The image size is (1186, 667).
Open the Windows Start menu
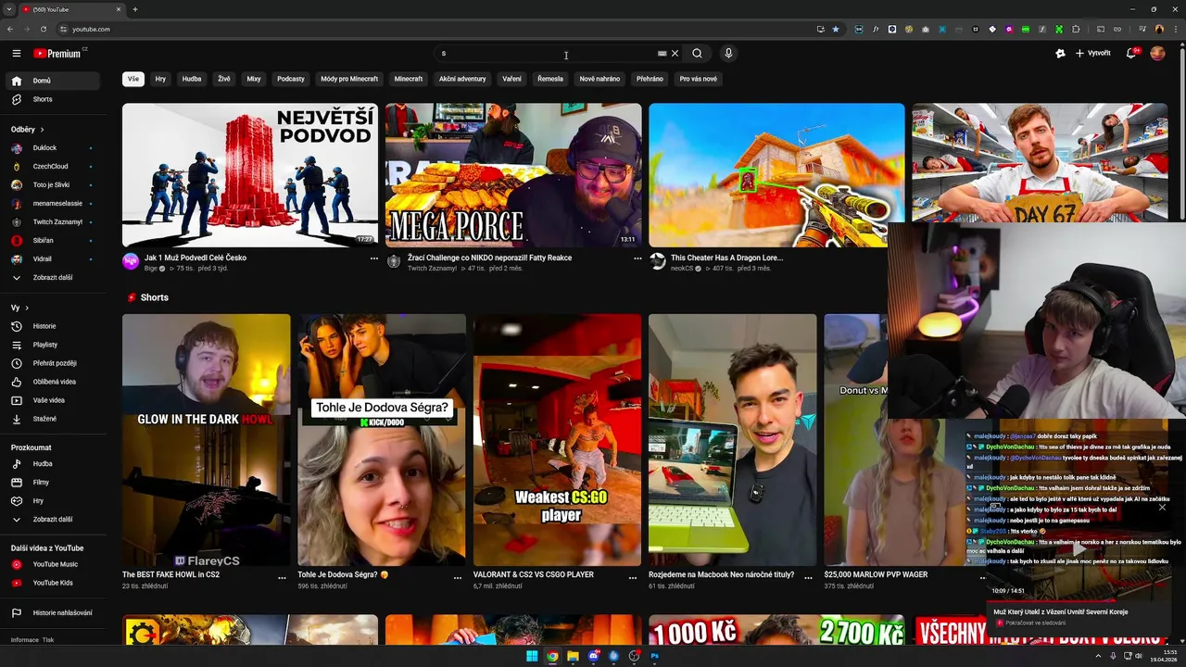(x=532, y=656)
